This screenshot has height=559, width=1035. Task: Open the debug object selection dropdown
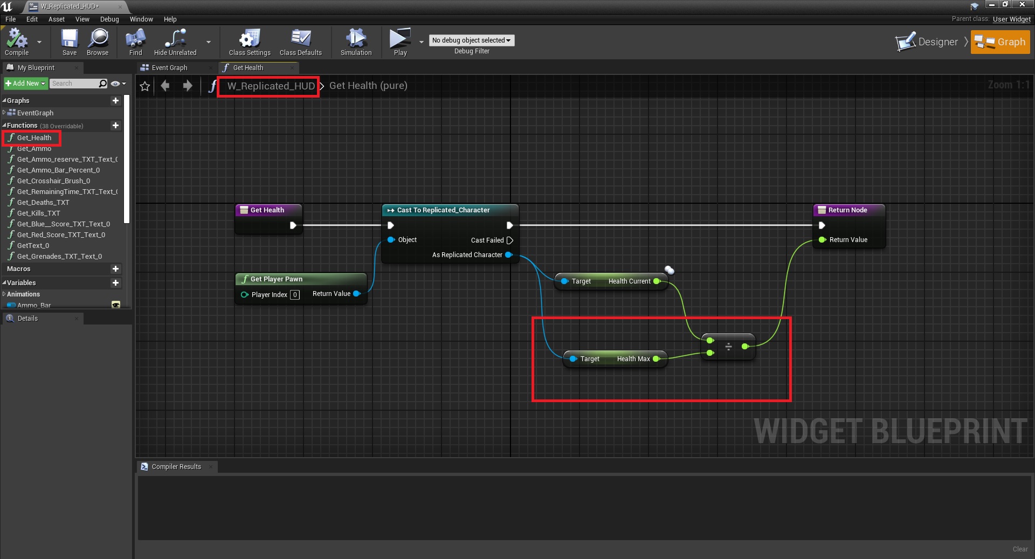(x=471, y=40)
